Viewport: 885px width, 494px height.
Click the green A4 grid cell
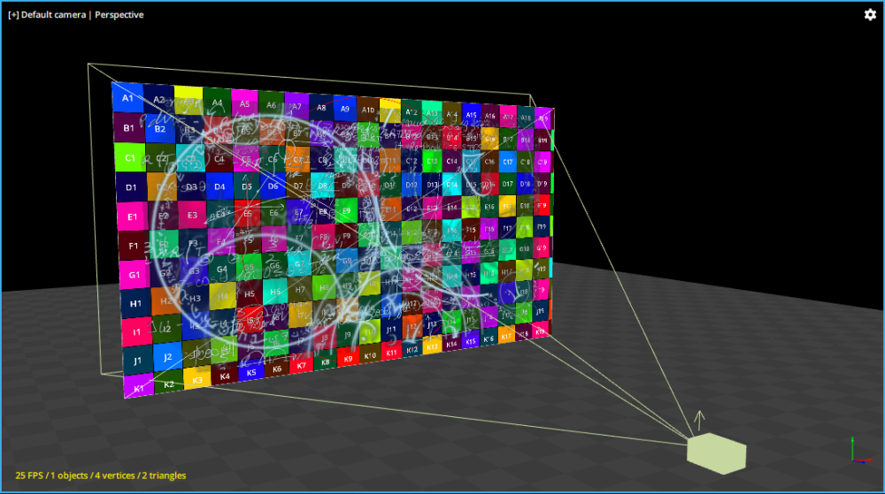click(217, 103)
